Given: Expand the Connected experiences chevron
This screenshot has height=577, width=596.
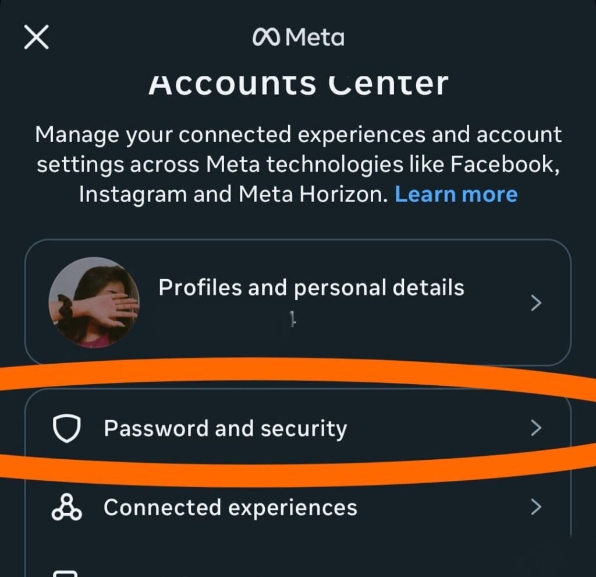Looking at the screenshot, I should pyautogui.click(x=536, y=507).
